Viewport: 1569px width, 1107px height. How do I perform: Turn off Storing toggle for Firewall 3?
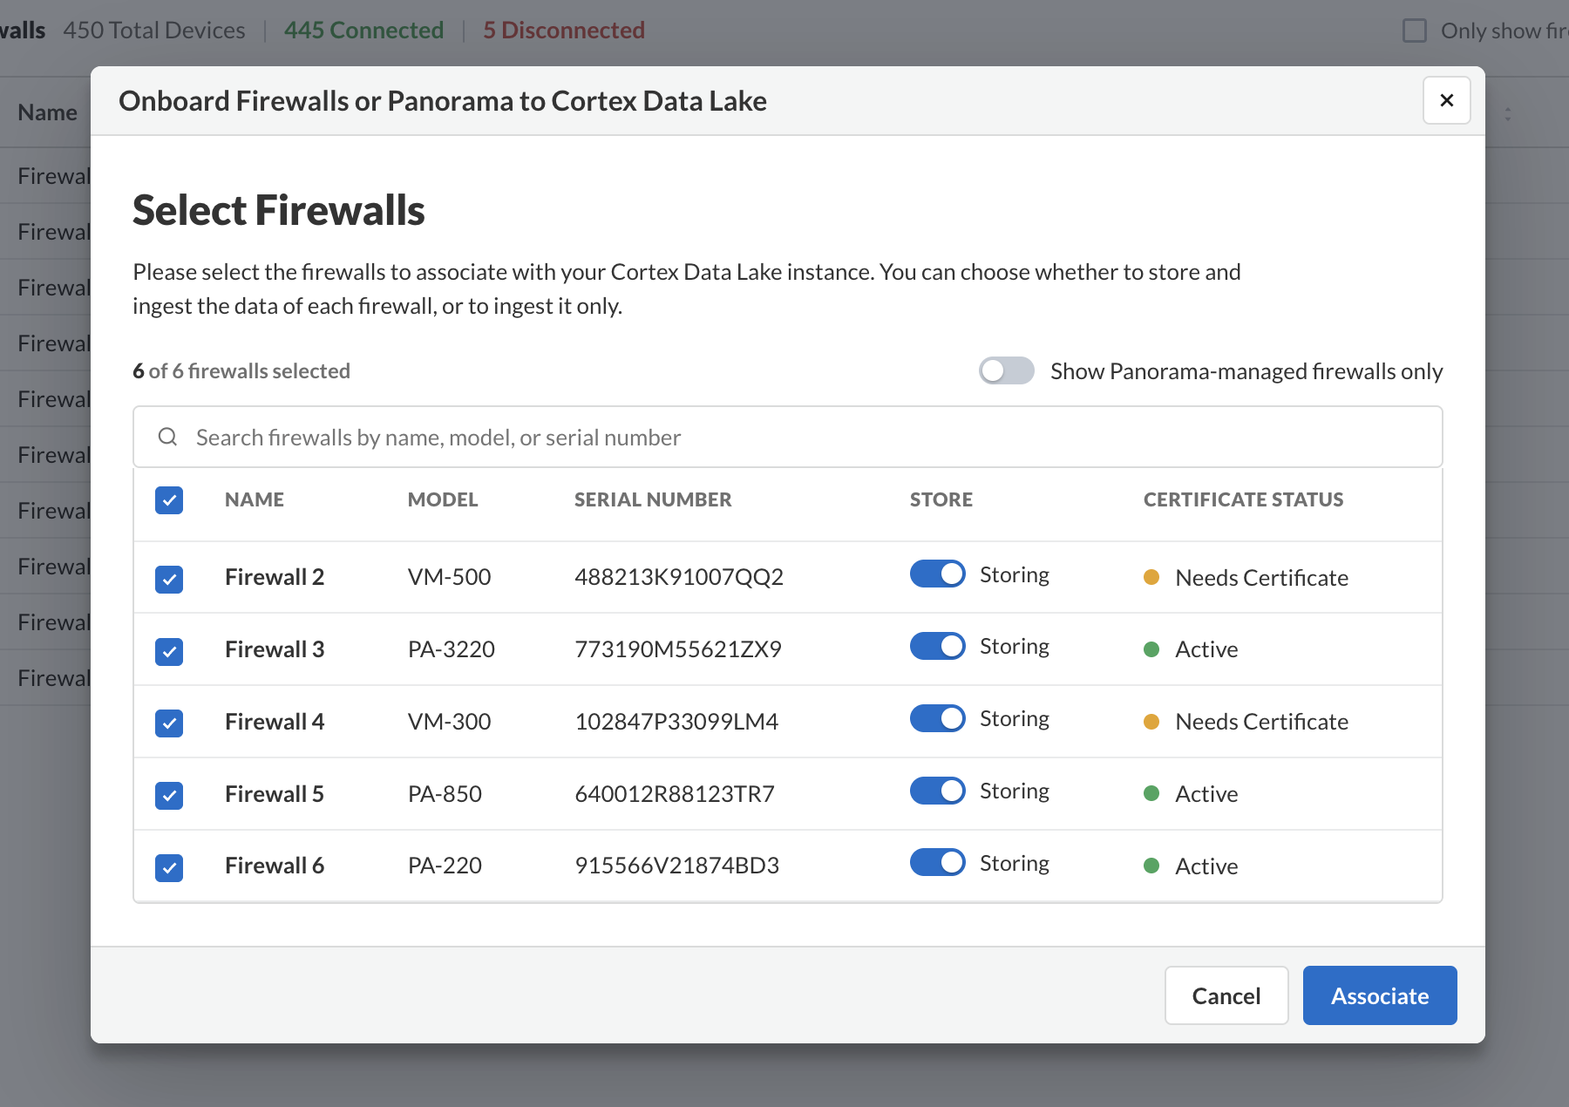(x=938, y=646)
